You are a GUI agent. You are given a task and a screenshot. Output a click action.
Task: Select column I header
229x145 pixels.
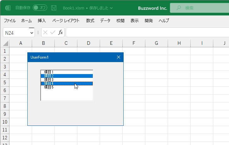tap(202, 43)
